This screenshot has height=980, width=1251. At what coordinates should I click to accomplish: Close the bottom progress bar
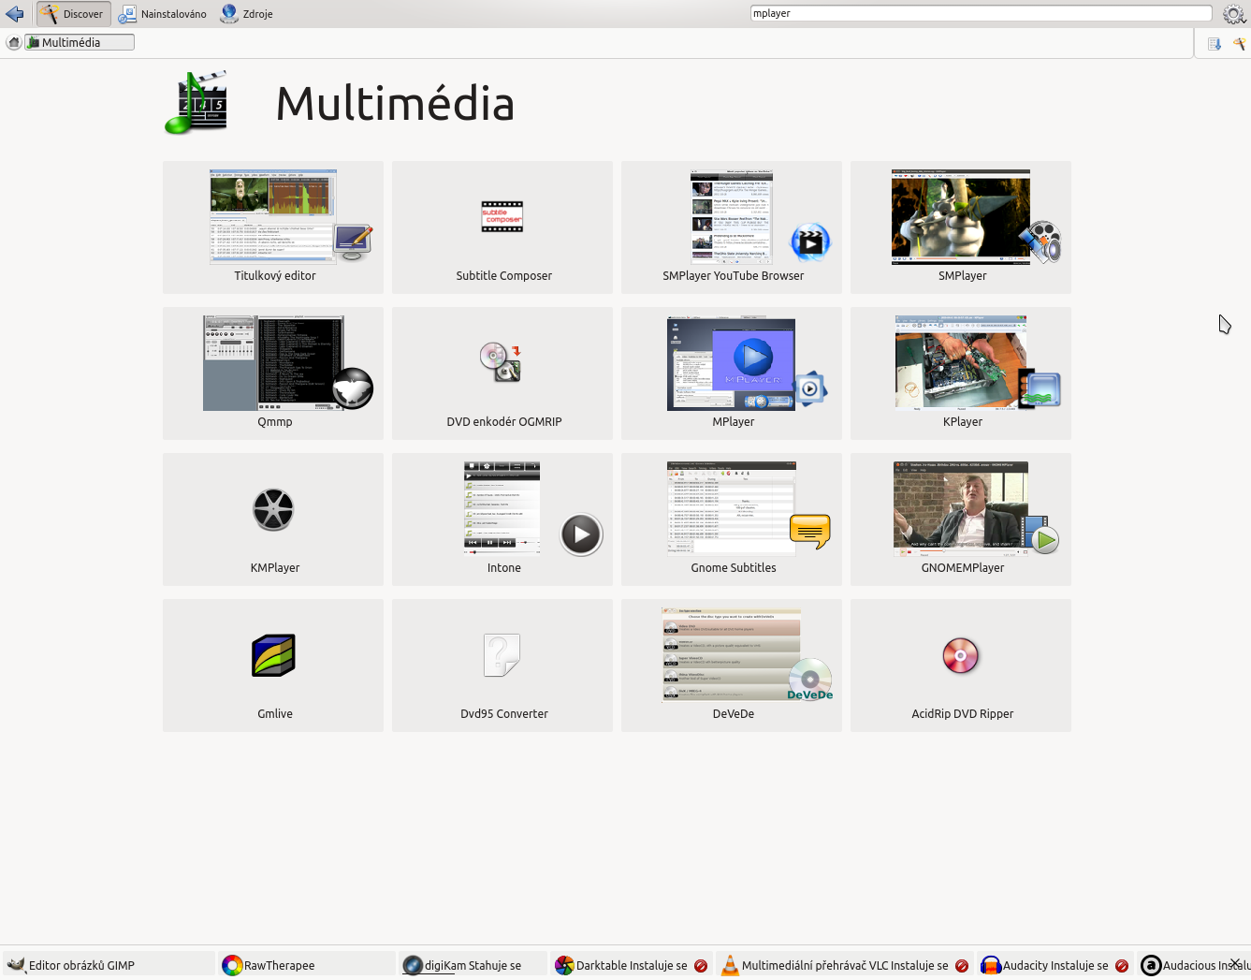pos(1235,963)
